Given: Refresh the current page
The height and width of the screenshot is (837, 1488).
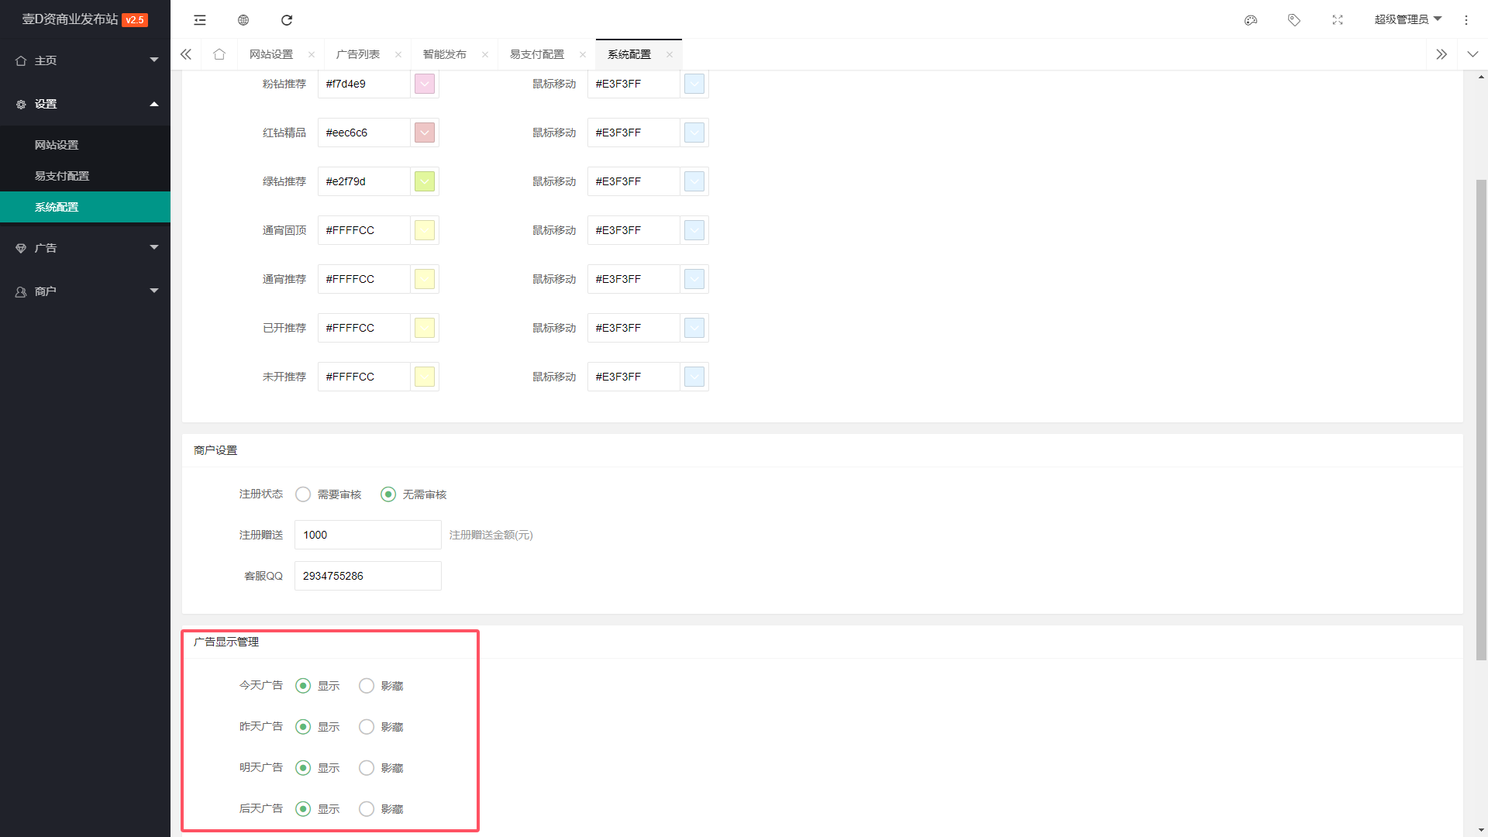Looking at the screenshot, I should coord(287,19).
